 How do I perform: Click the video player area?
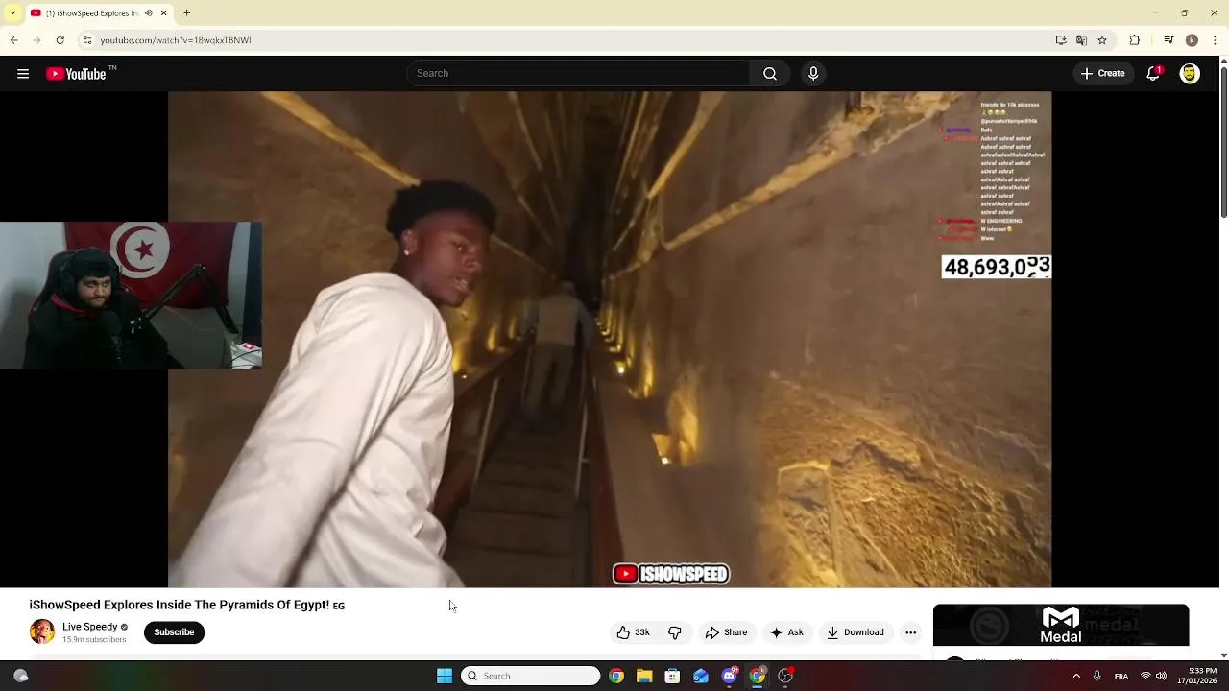(610, 339)
